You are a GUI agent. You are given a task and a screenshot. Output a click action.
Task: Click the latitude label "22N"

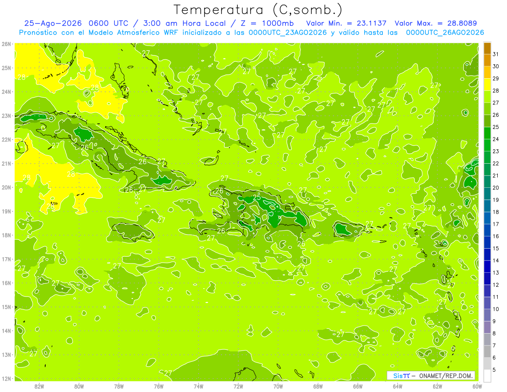click(6, 139)
